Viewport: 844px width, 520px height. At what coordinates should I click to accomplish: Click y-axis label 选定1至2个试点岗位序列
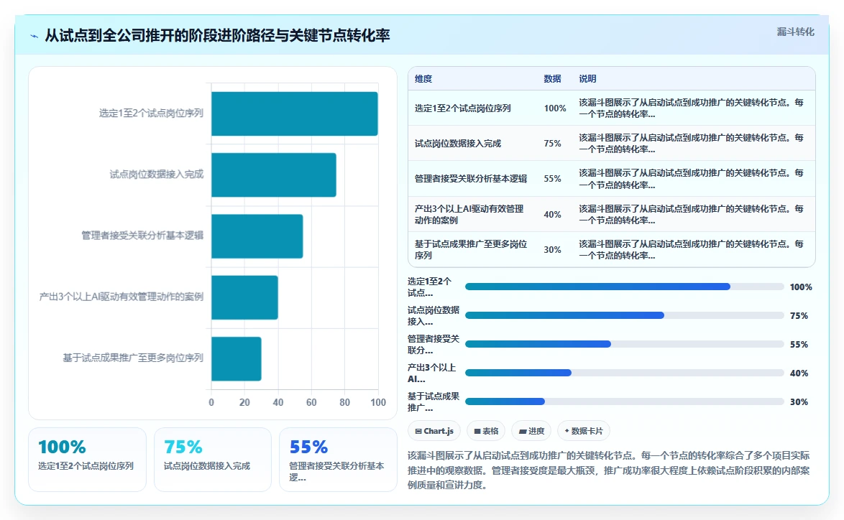151,113
